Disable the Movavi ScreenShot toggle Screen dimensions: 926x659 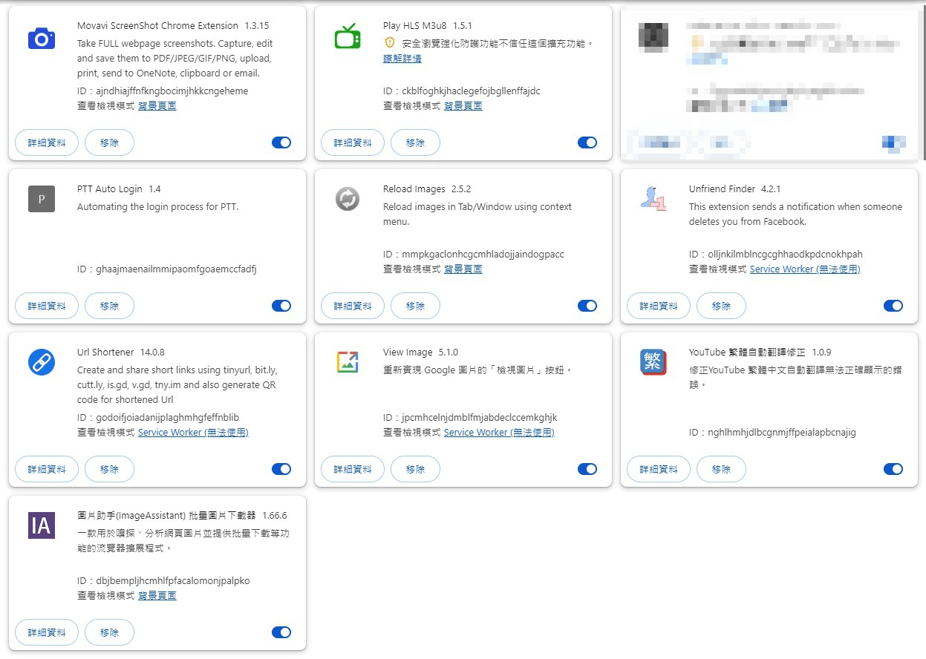click(x=281, y=142)
